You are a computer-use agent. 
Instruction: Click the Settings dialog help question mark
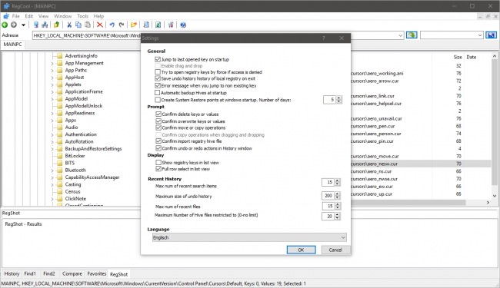click(x=323, y=38)
